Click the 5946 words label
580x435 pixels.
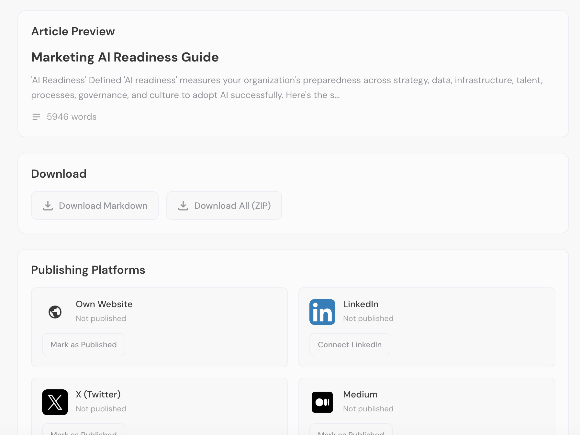[x=72, y=117]
